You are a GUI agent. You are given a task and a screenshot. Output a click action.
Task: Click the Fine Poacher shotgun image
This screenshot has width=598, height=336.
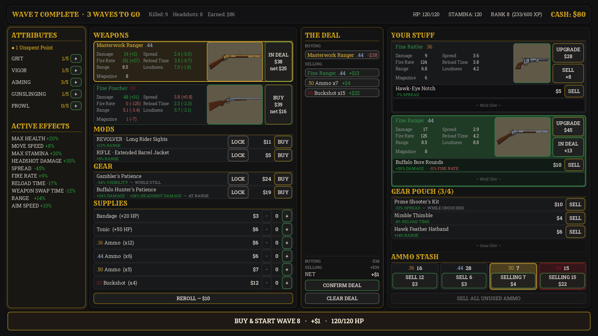click(x=235, y=105)
